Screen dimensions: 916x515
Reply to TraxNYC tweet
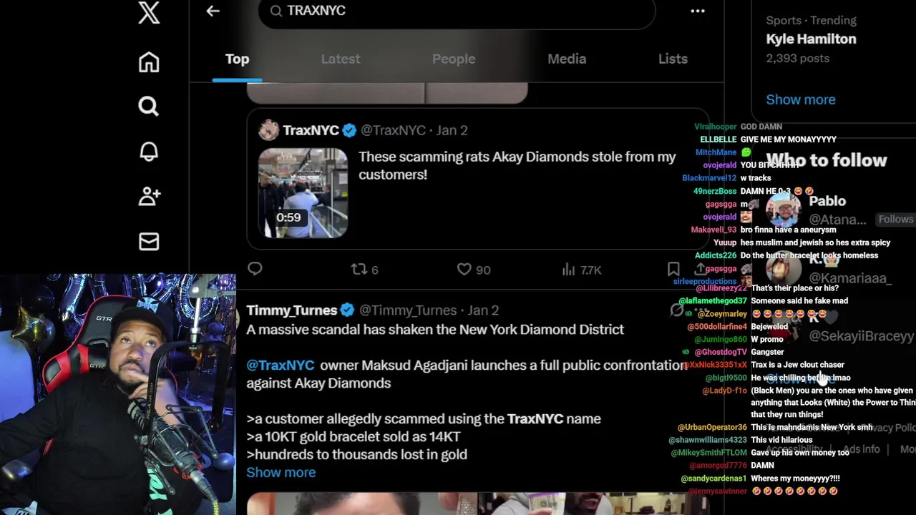[255, 269]
